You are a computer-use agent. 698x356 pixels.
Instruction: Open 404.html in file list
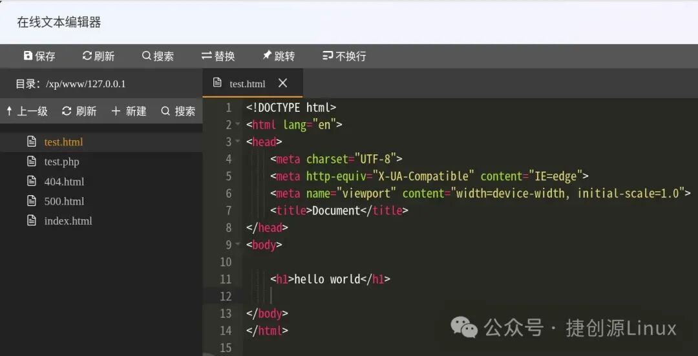pos(64,181)
